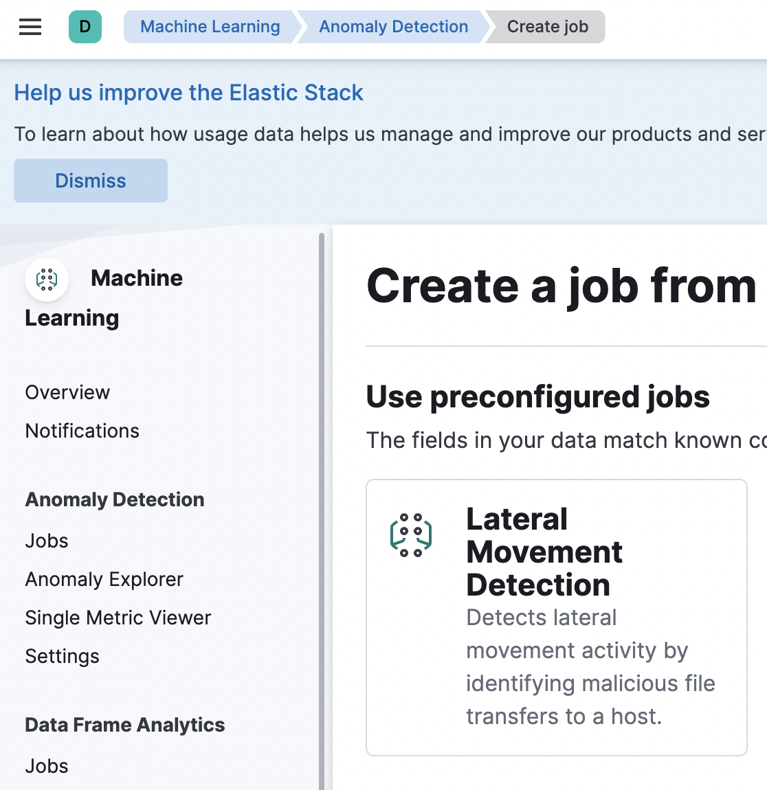Dismiss the usage data banner

coord(91,181)
